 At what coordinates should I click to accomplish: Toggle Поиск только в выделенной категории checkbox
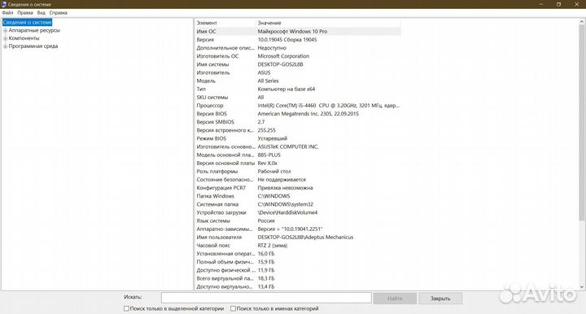(126, 309)
